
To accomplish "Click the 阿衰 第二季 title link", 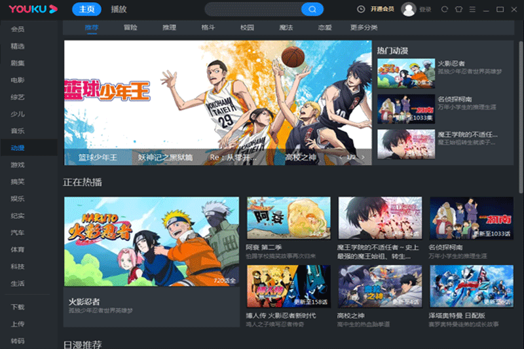I will (264, 248).
